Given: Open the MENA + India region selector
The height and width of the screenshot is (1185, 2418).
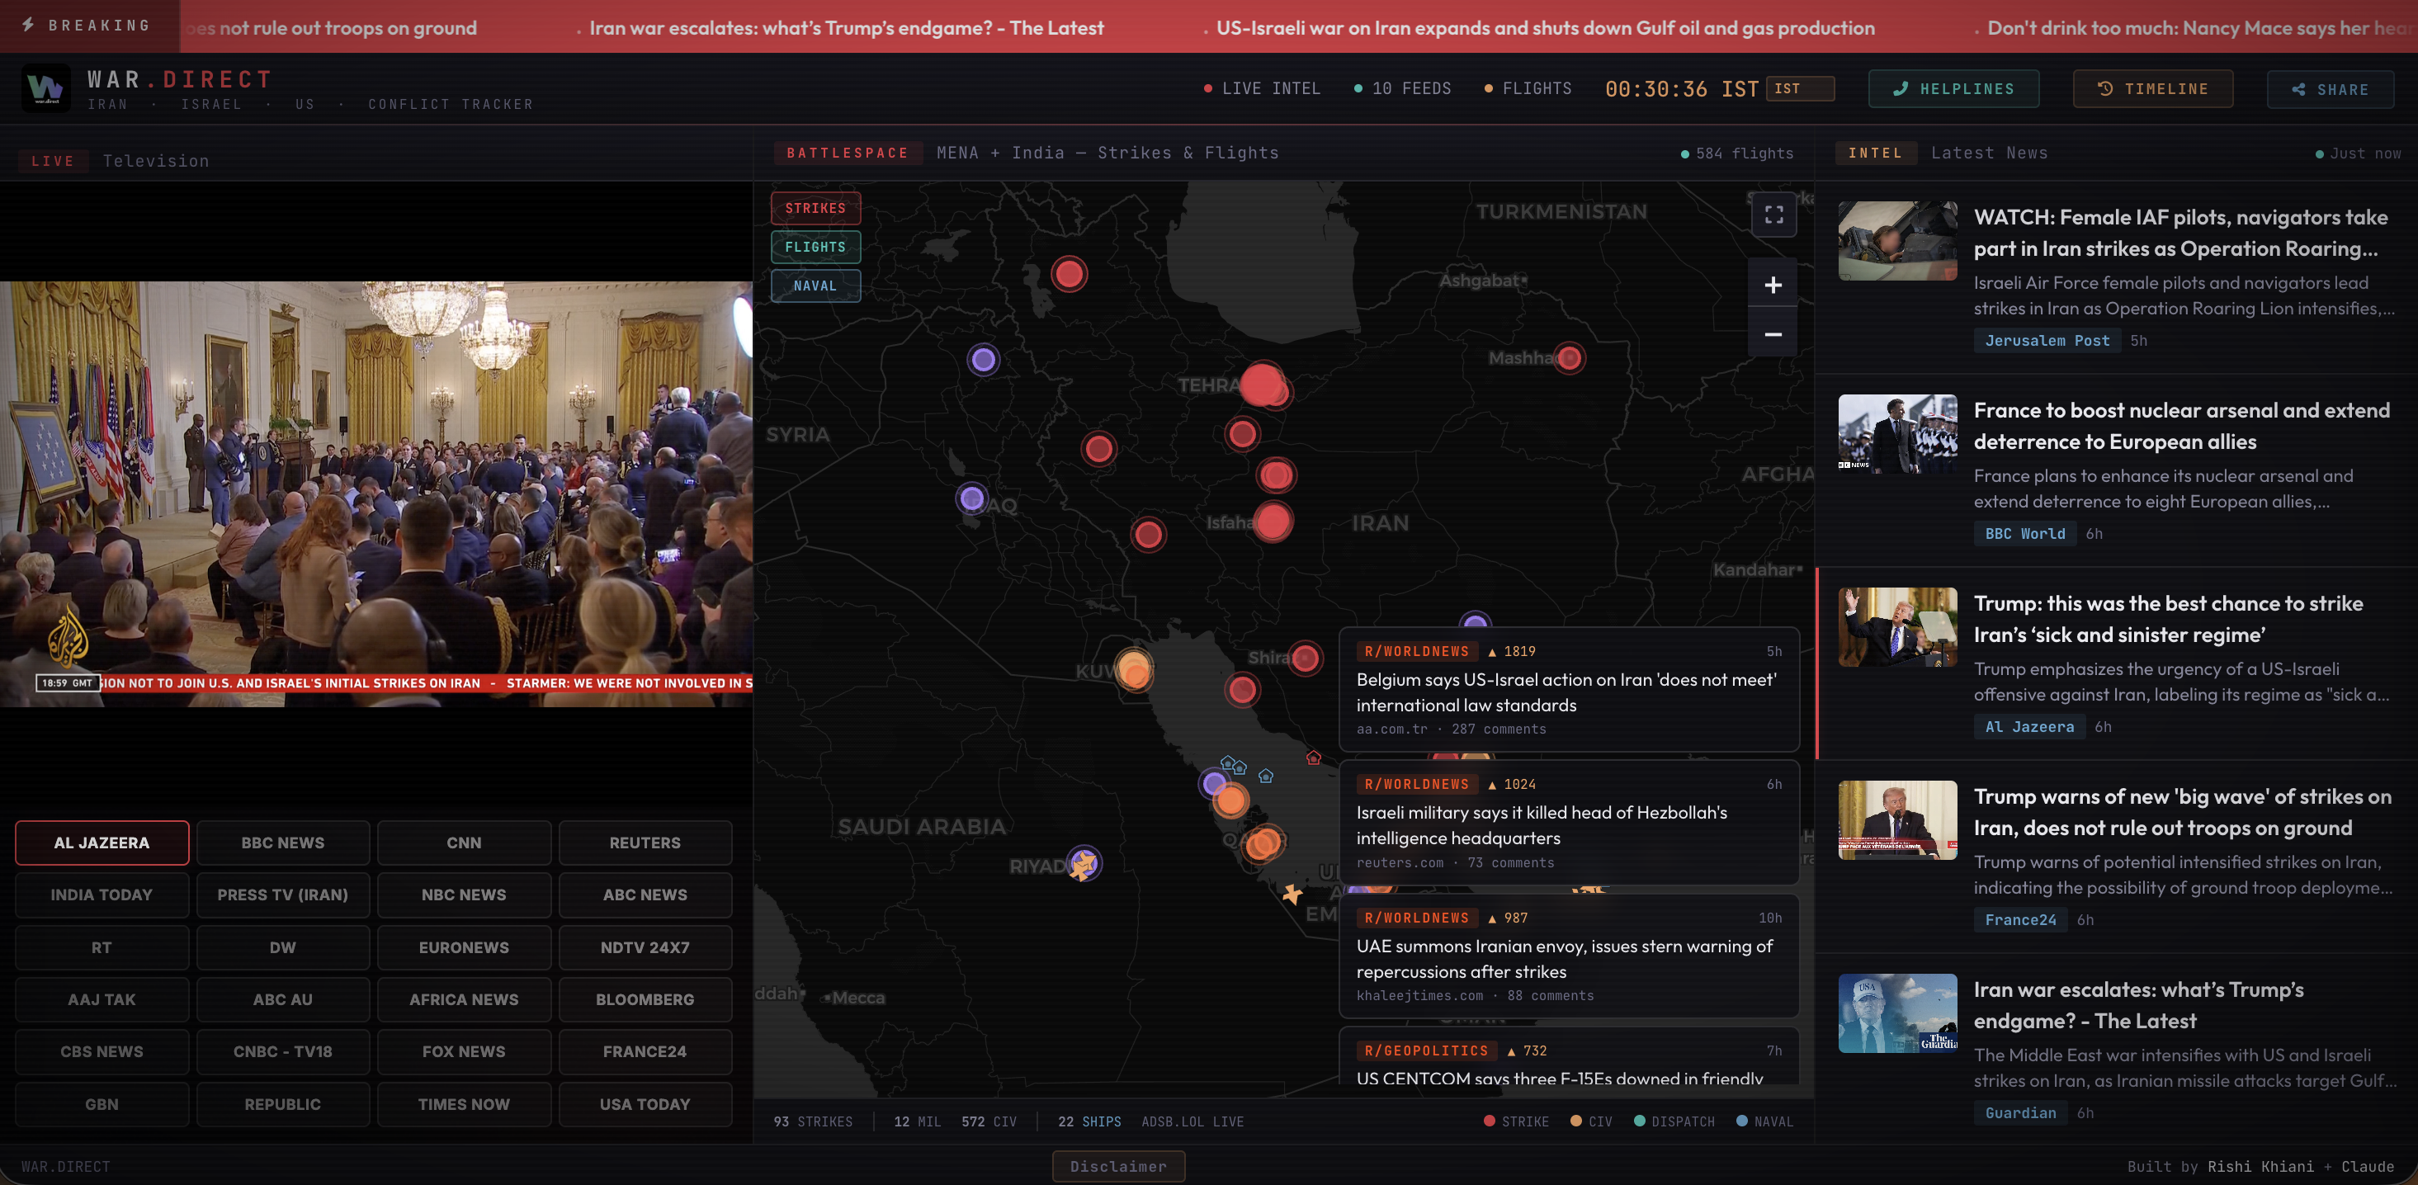Looking at the screenshot, I should coord(1106,152).
